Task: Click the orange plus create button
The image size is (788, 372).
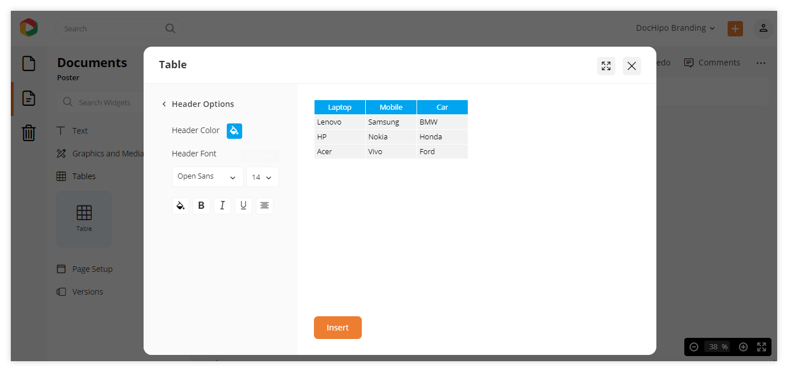Action: [x=735, y=28]
